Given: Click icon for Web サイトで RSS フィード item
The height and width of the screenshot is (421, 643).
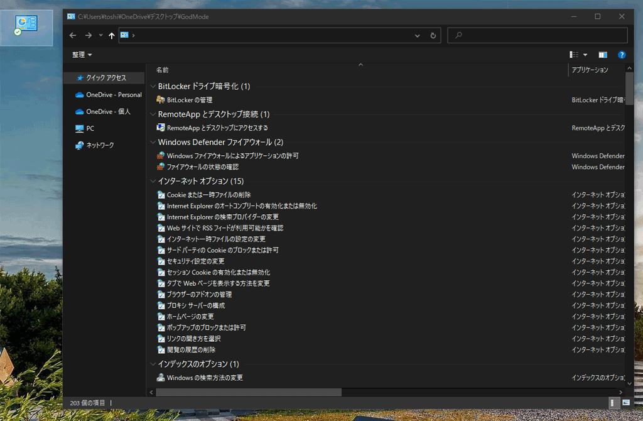Looking at the screenshot, I should pyautogui.click(x=161, y=228).
